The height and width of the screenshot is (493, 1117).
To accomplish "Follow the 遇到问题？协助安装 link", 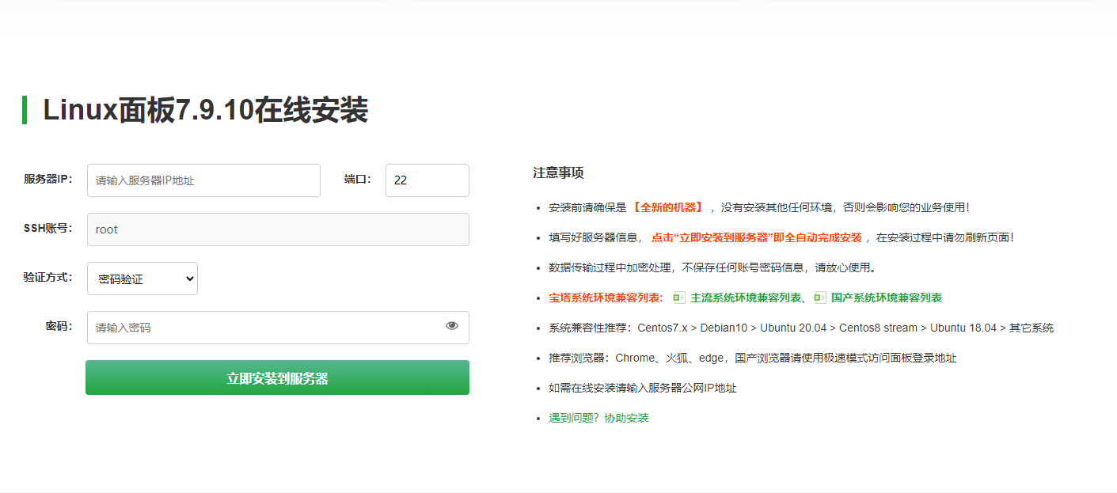I will pos(598,418).
